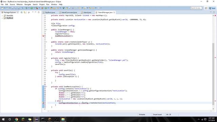The height and width of the screenshot is (122, 217).
Task: Open the External Tools dropdown arrow
Action: click(39, 8)
